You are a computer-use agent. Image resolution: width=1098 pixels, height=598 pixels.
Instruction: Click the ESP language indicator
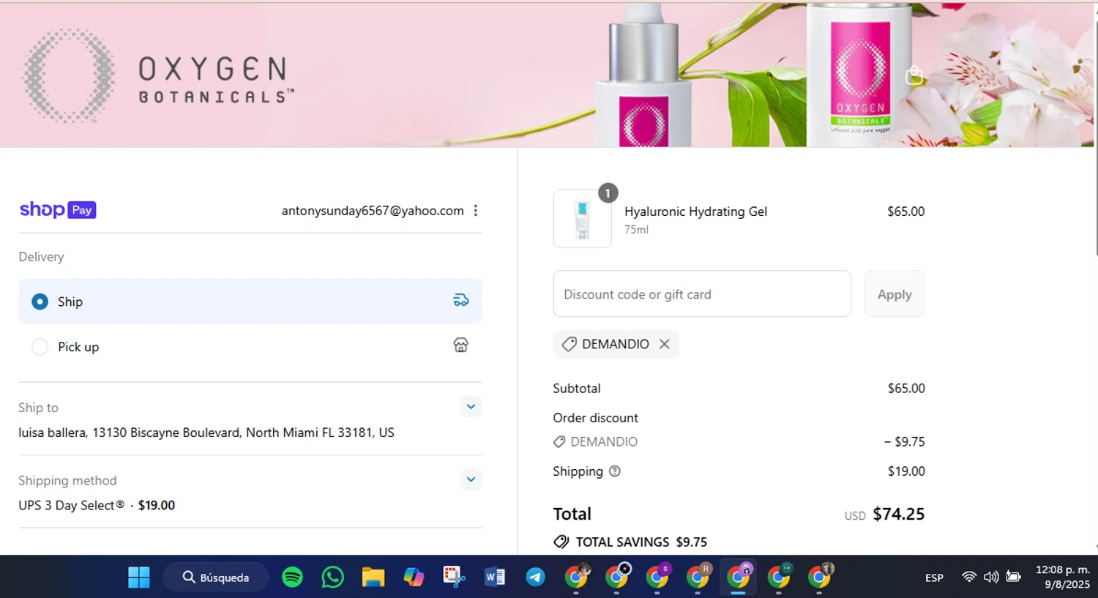point(934,578)
